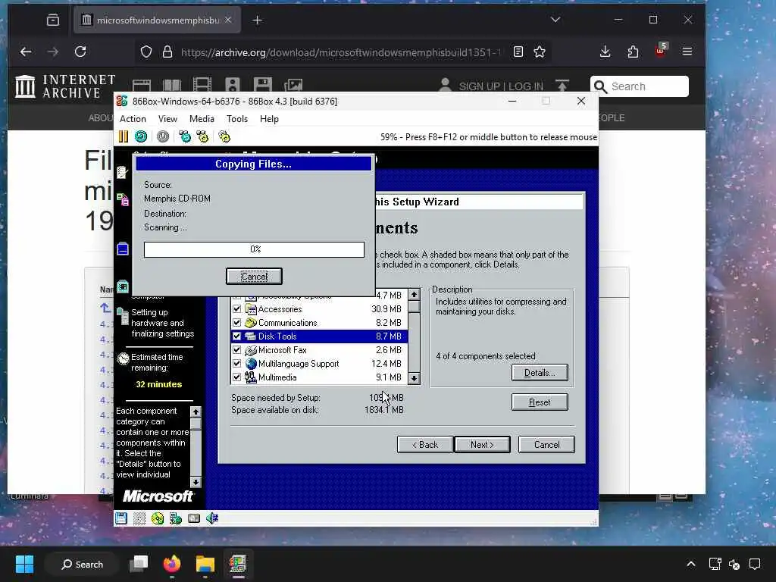Reload the archive.org page
776x582 pixels.
click(80, 52)
